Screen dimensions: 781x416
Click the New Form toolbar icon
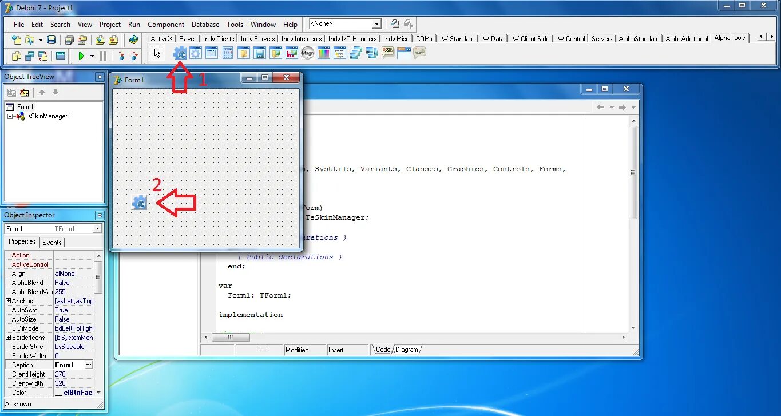tap(60, 56)
